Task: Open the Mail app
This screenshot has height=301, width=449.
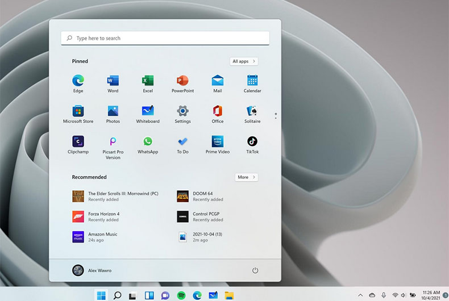Action: pos(218,83)
